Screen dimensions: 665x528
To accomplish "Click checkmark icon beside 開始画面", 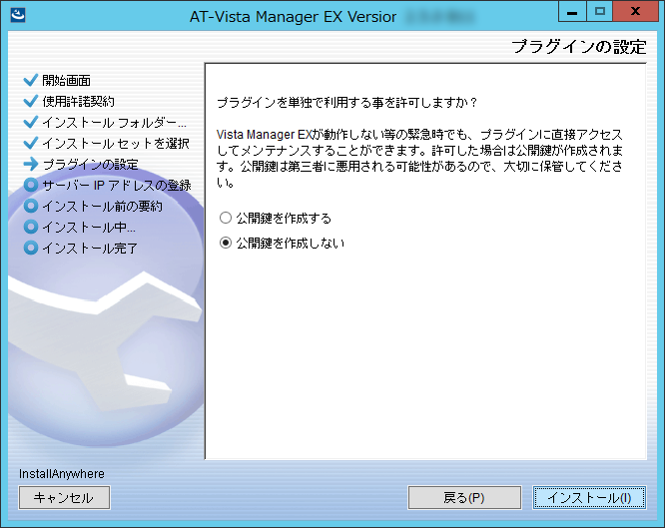I will (31, 79).
